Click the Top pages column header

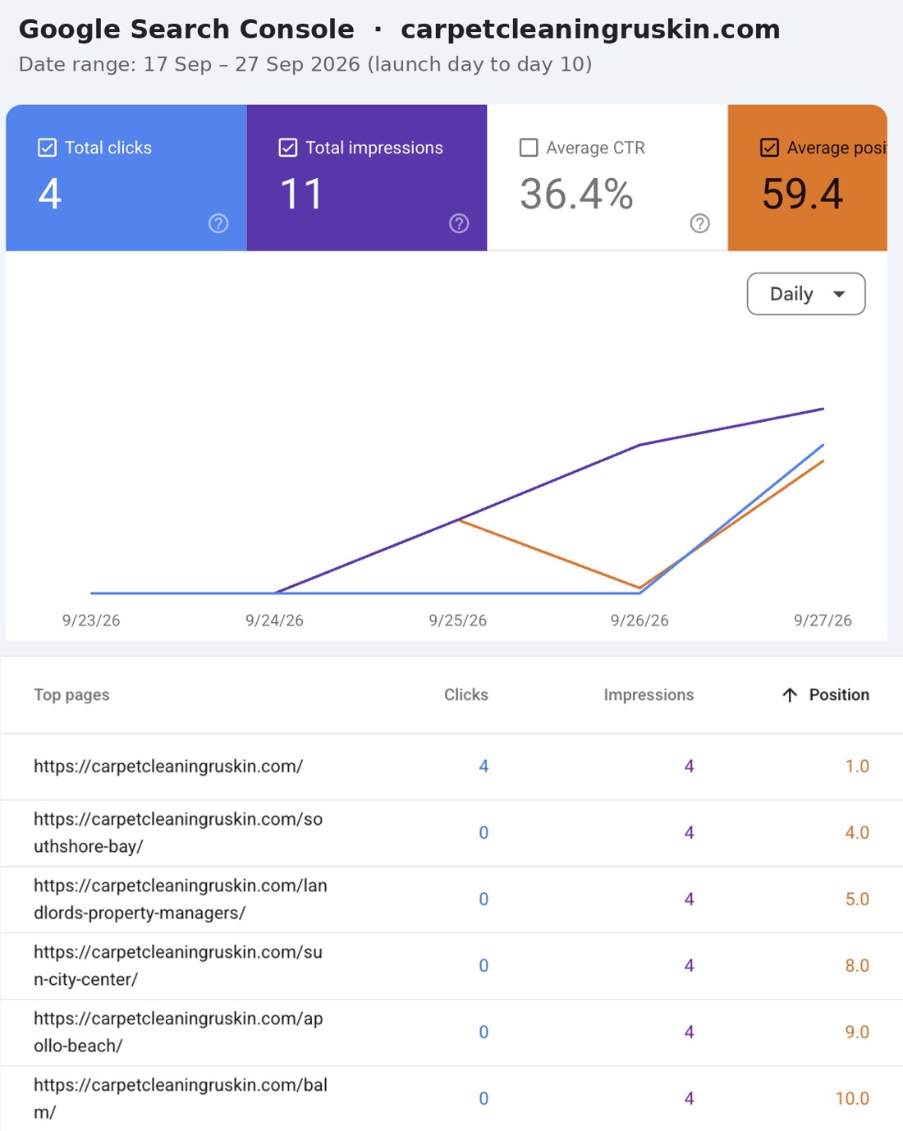71,695
